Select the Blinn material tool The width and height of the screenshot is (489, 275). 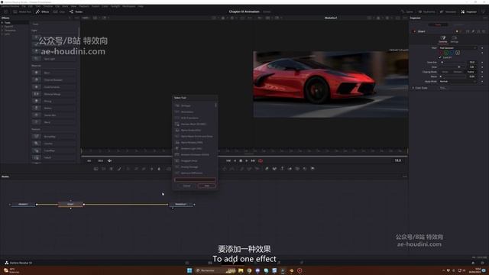[53, 73]
